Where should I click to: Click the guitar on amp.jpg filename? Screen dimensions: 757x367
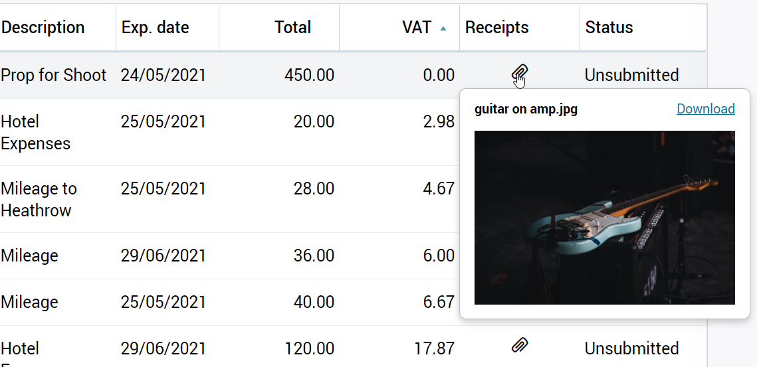(526, 110)
